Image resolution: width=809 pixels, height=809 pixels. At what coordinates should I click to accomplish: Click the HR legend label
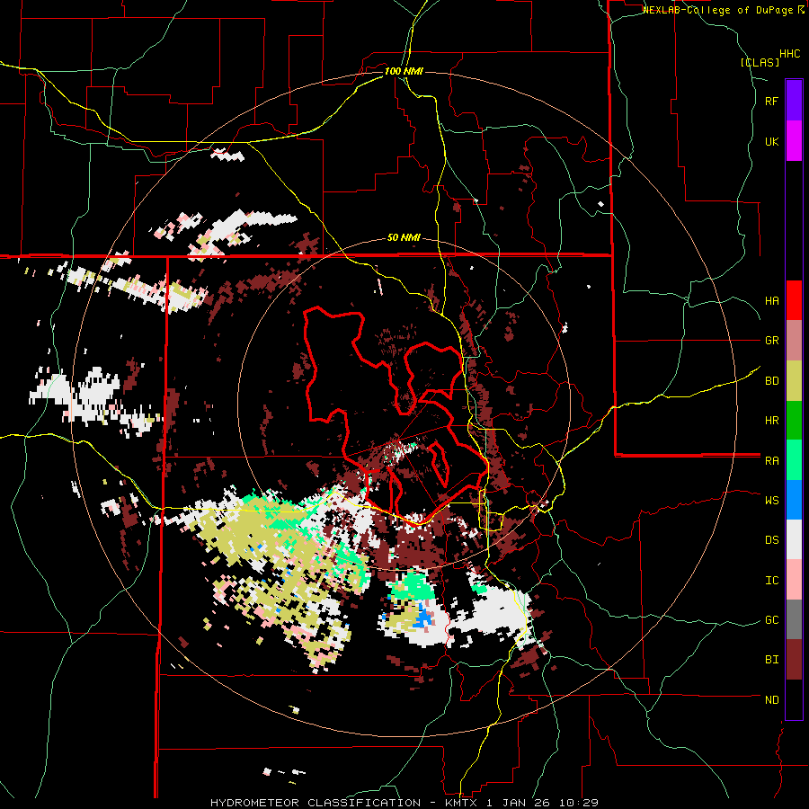tap(771, 421)
